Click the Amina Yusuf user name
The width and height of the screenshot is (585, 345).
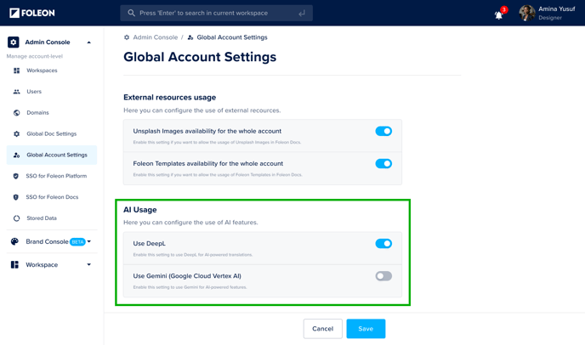coord(557,9)
